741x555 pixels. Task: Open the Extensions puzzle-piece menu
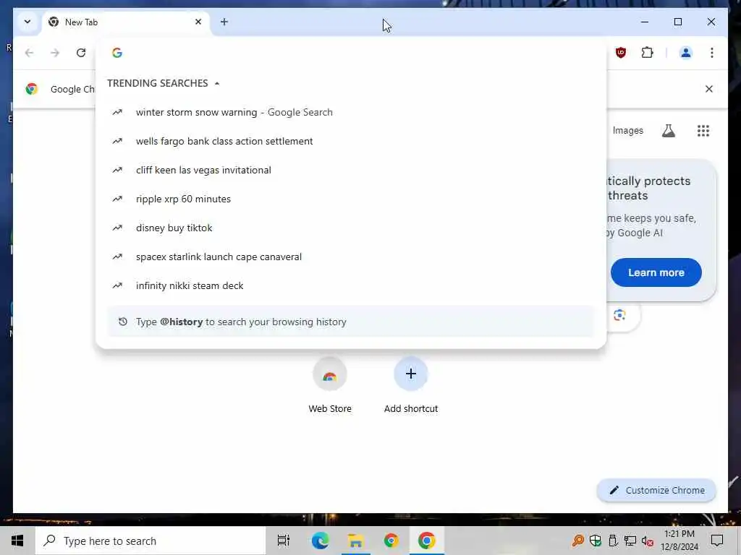[647, 52]
